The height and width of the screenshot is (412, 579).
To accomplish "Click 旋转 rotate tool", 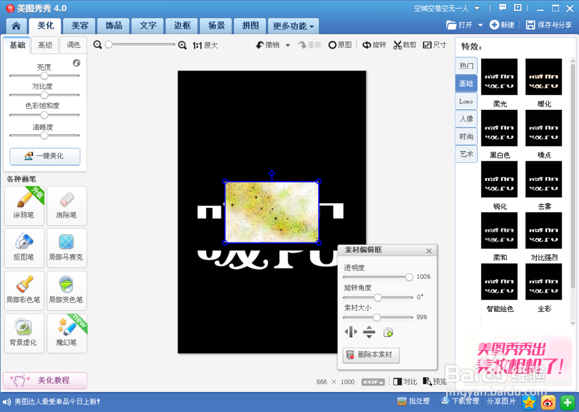I will pos(374,45).
